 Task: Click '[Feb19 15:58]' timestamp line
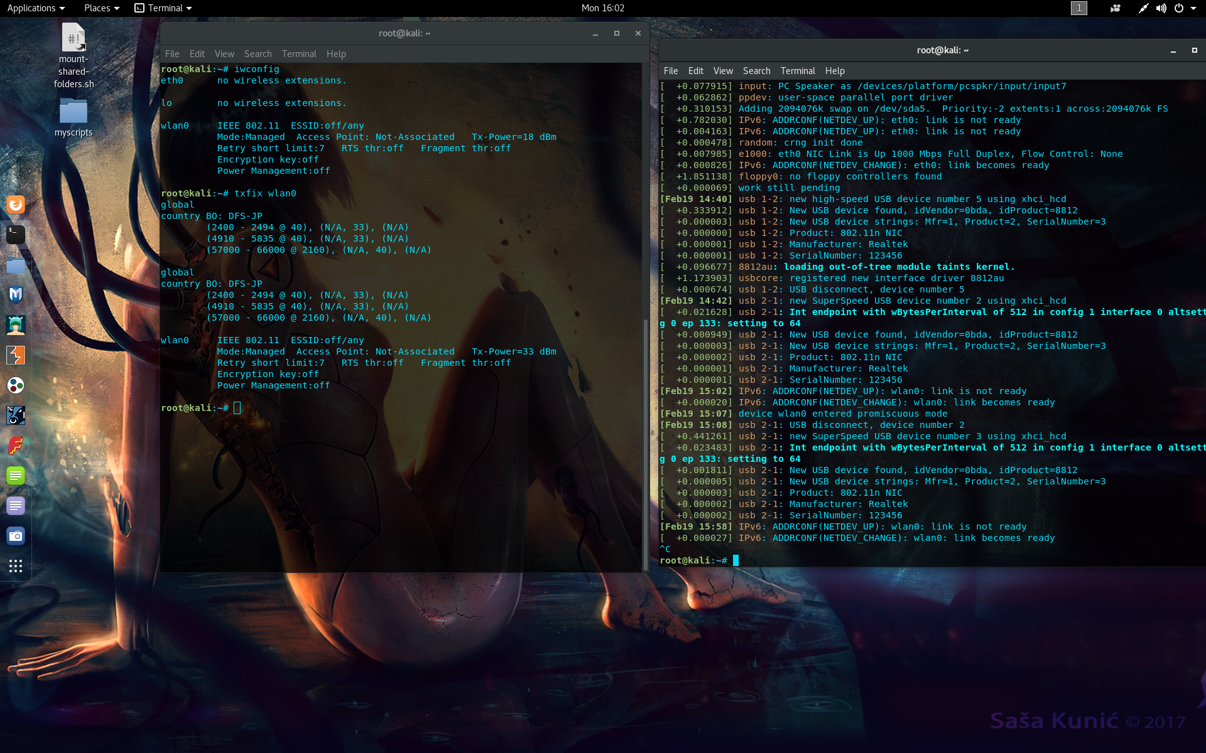click(x=696, y=526)
